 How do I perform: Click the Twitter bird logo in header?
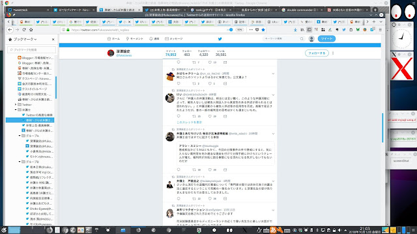point(220,39)
